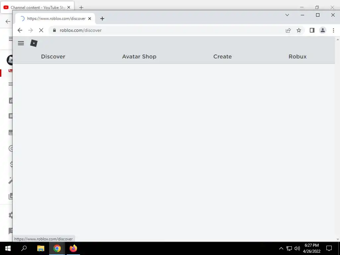Image resolution: width=340 pixels, height=255 pixels.
Task: Open Chrome's three-dot menu
Action: pyautogui.click(x=333, y=30)
